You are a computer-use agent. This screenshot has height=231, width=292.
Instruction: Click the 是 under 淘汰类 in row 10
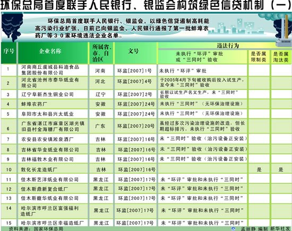(281, 170)
